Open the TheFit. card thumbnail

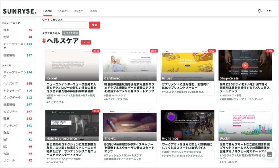coord(130,126)
